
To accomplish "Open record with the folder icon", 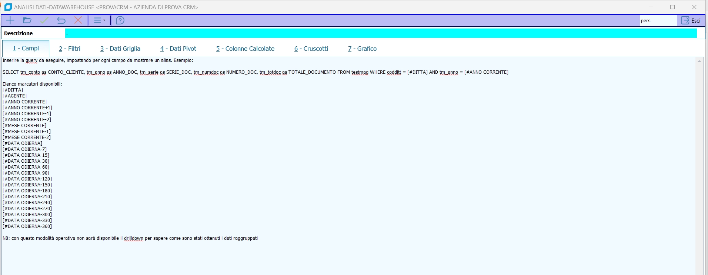I will 27,20.
